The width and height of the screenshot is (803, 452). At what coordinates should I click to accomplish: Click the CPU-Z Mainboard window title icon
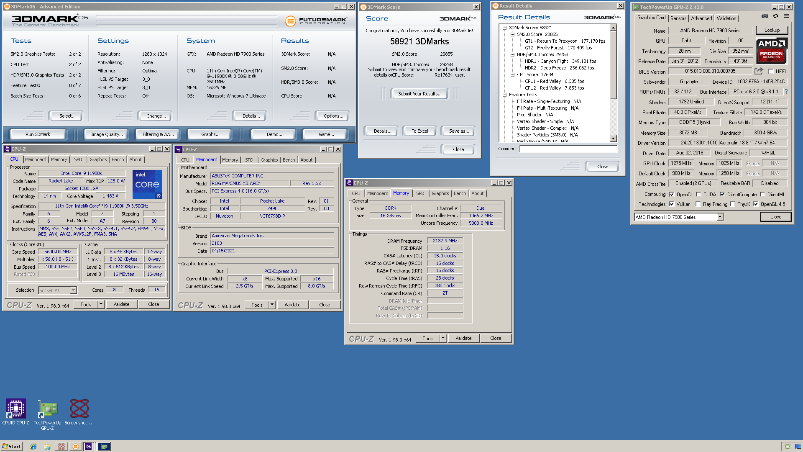179,149
